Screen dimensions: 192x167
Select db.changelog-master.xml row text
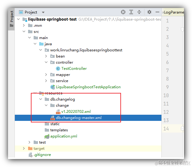point(79,118)
